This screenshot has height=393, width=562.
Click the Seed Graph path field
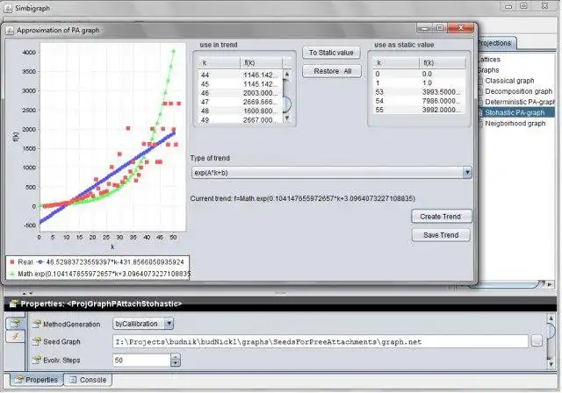tap(320, 341)
